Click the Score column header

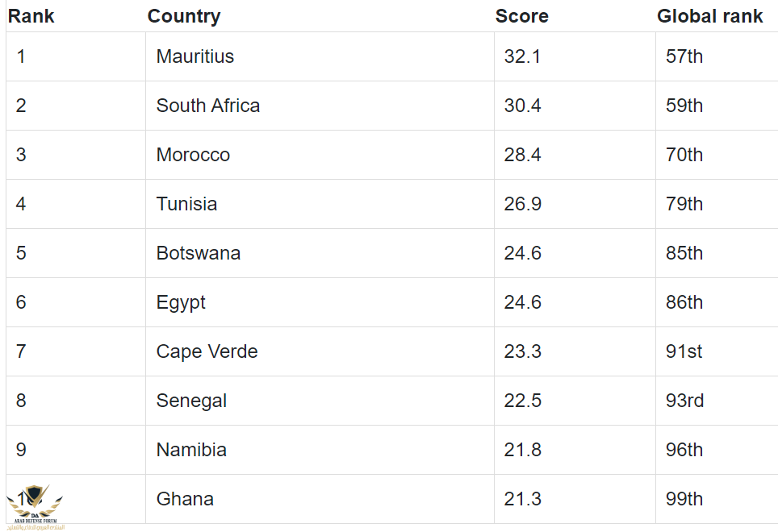[522, 16]
